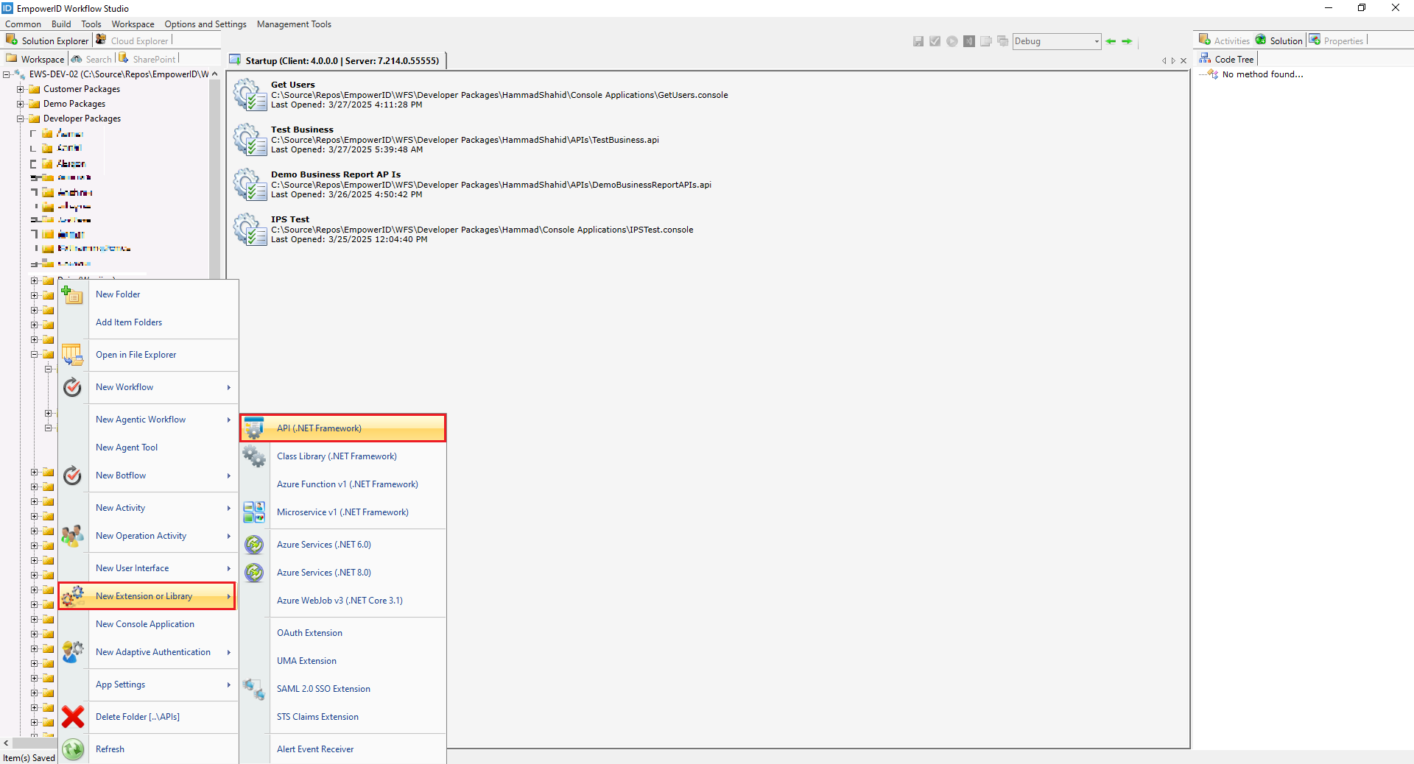Screen dimensions: 1414x764
Task: Click the Open in File Explorer icon
Action: tap(72, 355)
